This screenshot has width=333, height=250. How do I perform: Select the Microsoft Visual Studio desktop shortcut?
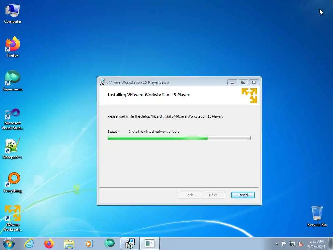click(x=13, y=119)
